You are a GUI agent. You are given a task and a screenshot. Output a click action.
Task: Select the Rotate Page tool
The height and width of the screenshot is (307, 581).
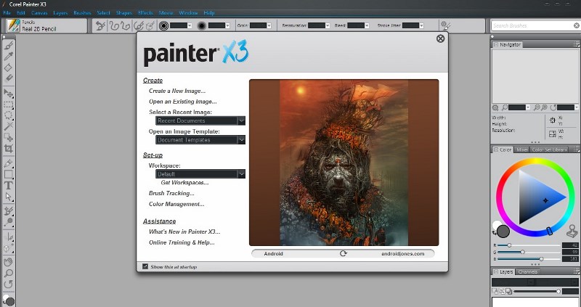tap(9, 285)
